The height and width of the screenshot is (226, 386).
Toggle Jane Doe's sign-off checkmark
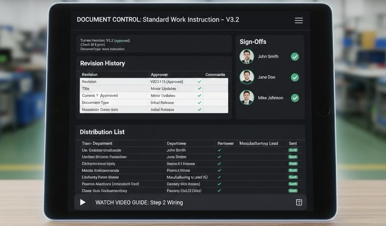pyautogui.click(x=295, y=77)
